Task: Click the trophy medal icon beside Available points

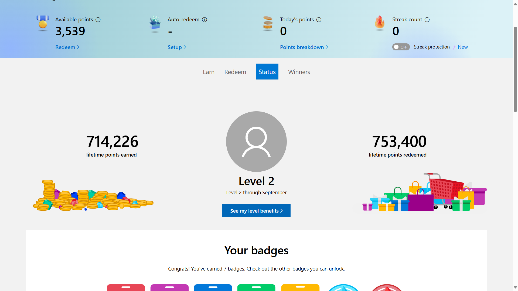Action: 42,24
